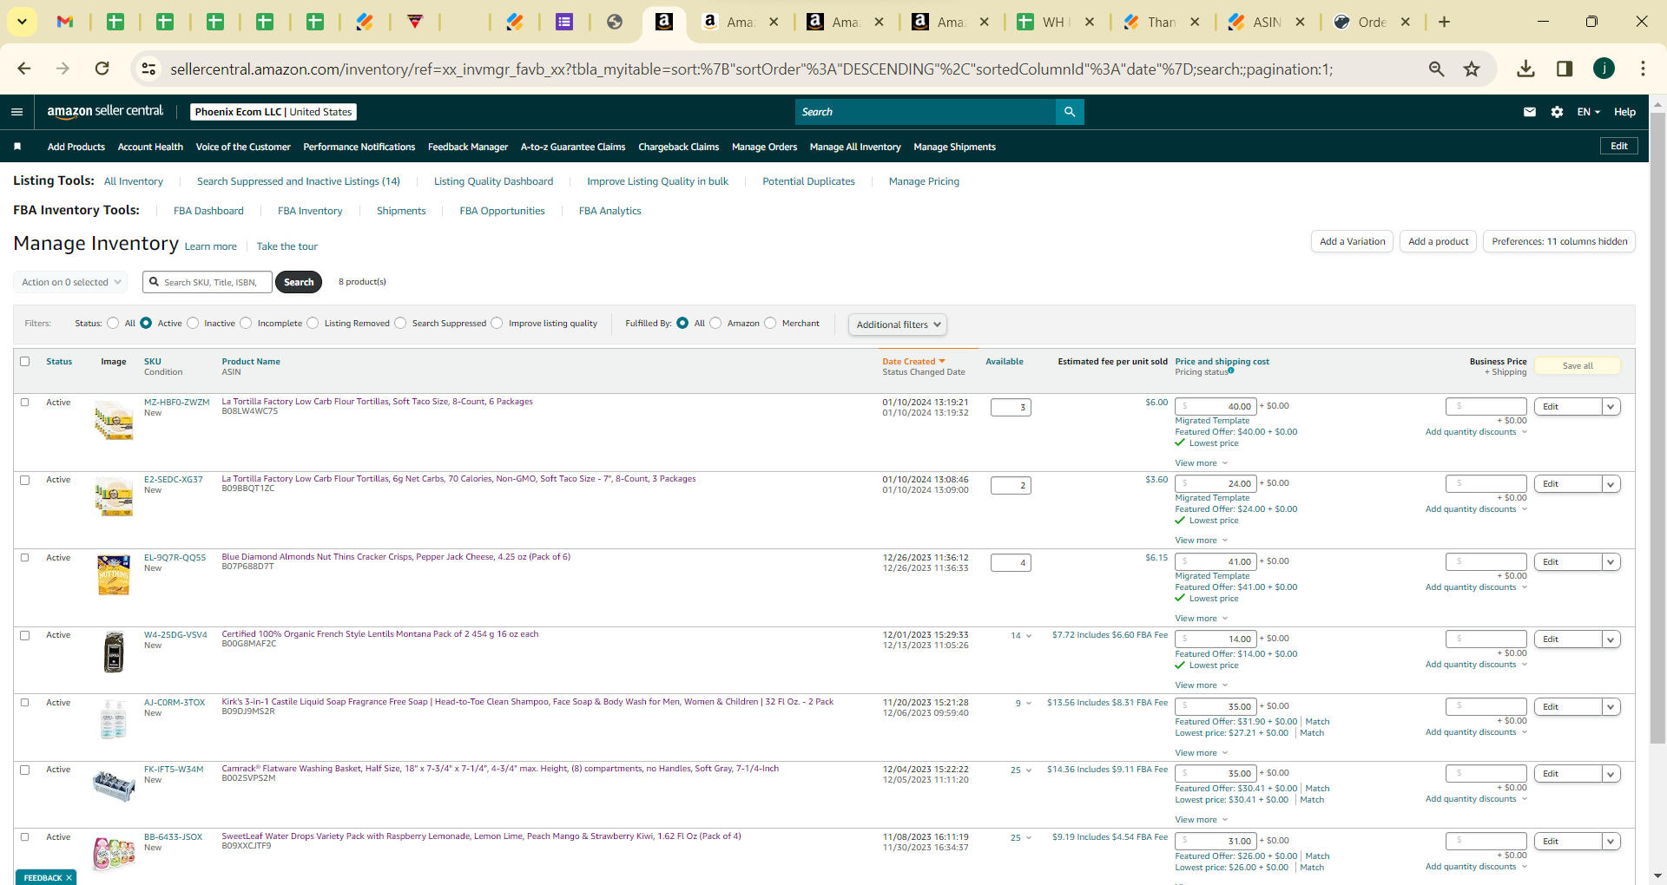Open the Seller Central hamburger menu
This screenshot has height=885, width=1667.
pyautogui.click(x=16, y=112)
